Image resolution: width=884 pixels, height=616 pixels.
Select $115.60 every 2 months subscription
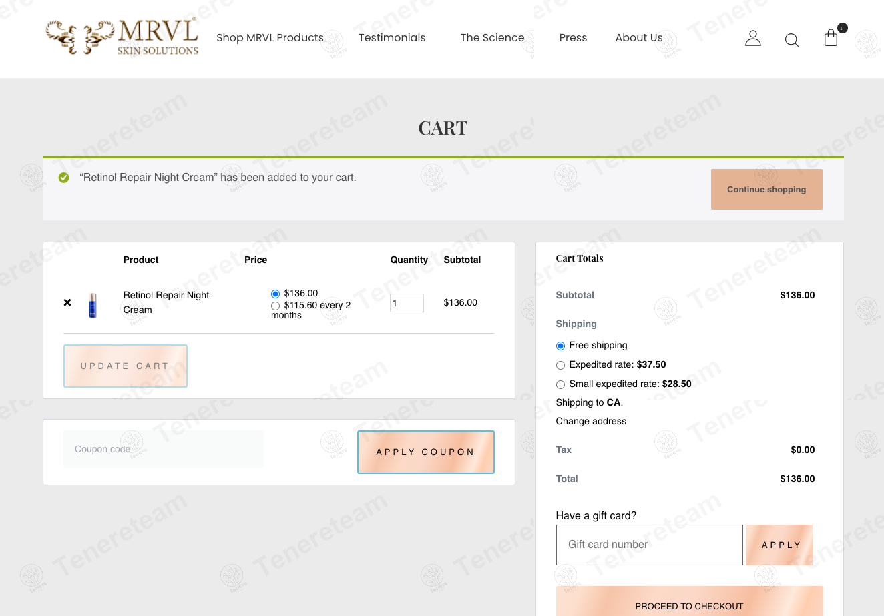(x=275, y=306)
